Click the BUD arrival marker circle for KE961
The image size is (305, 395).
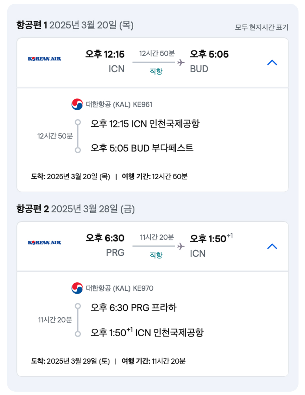pos(78,150)
